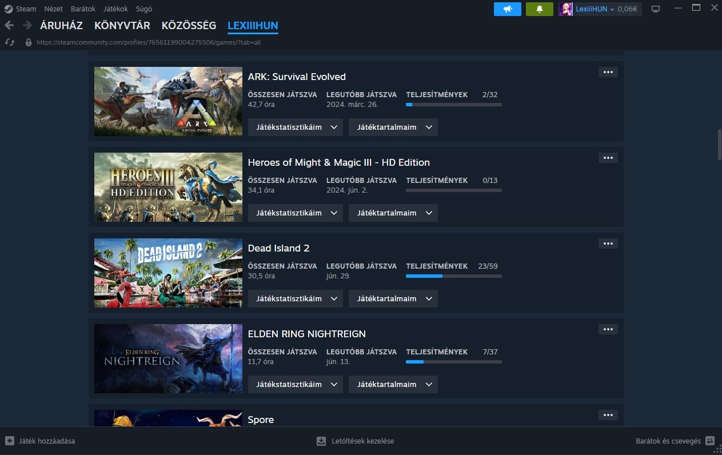Click the friends chat icon
Viewport: 722px width, 455px height.
pyautogui.click(x=710, y=441)
